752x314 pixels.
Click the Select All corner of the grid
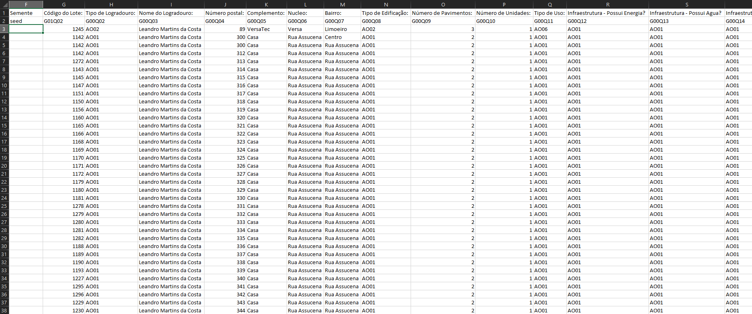(4, 4)
